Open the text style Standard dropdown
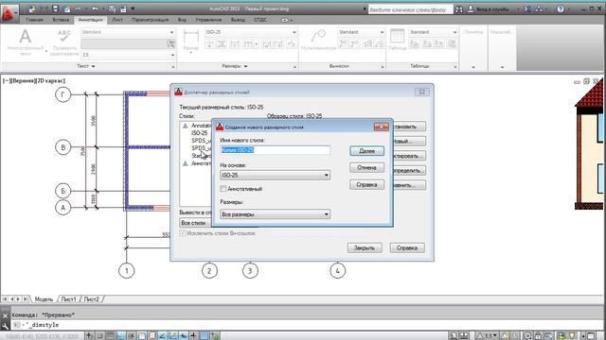This screenshot has width=606, height=340. (128, 32)
